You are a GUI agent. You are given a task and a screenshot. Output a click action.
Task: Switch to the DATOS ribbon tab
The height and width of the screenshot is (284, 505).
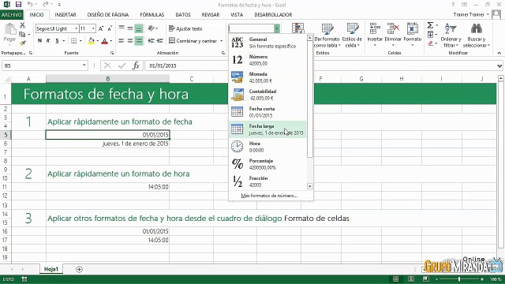[x=183, y=14]
